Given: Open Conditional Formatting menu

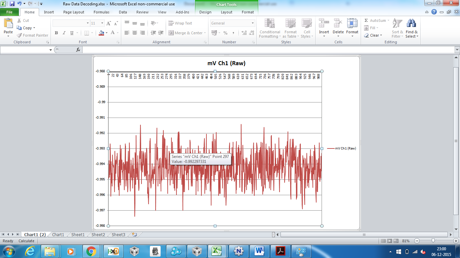Looking at the screenshot, I should pyautogui.click(x=270, y=29).
